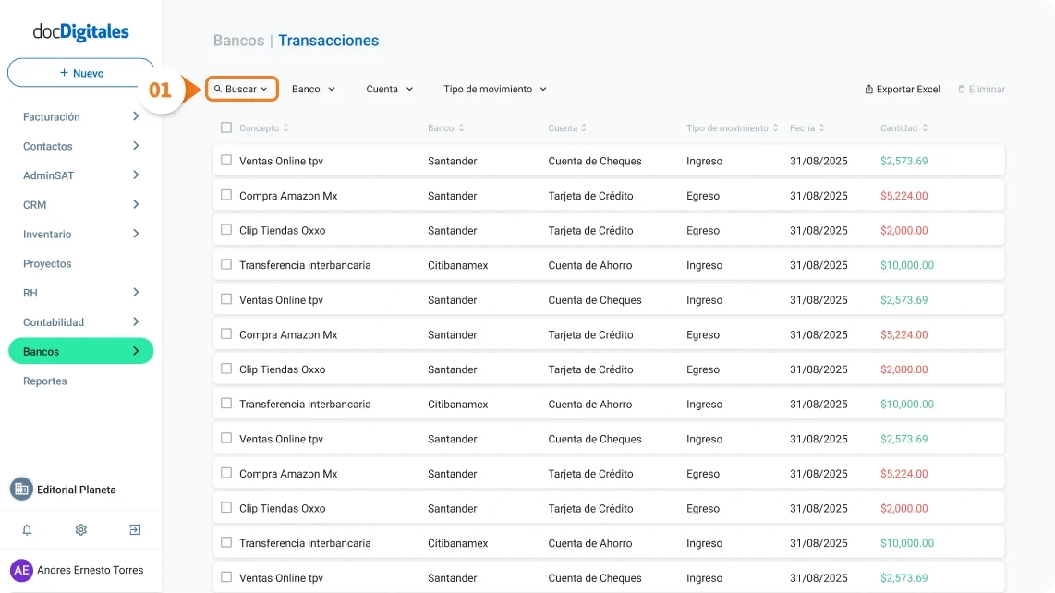Click the settings gear icon

click(x=80, y=529)
